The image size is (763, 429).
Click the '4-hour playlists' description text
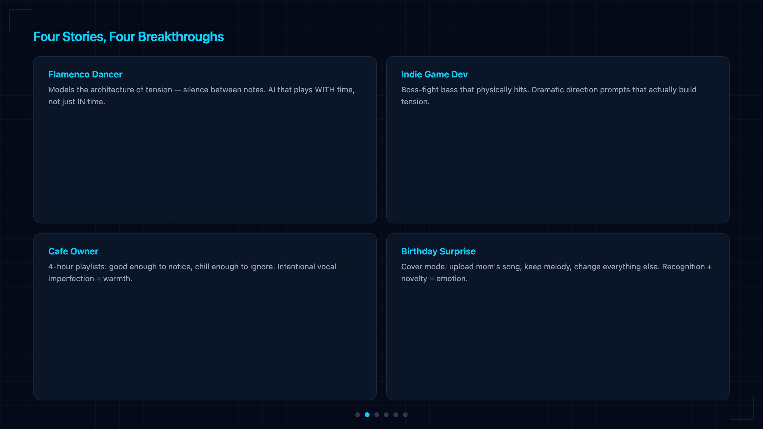(x=192, y=273)
